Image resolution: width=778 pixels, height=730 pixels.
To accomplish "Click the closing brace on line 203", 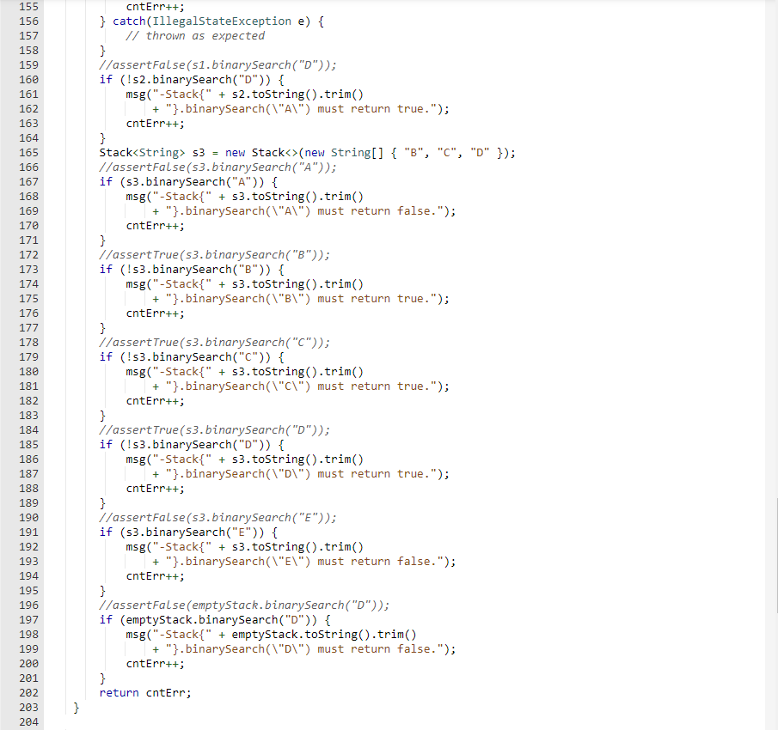I will point(76,707).
